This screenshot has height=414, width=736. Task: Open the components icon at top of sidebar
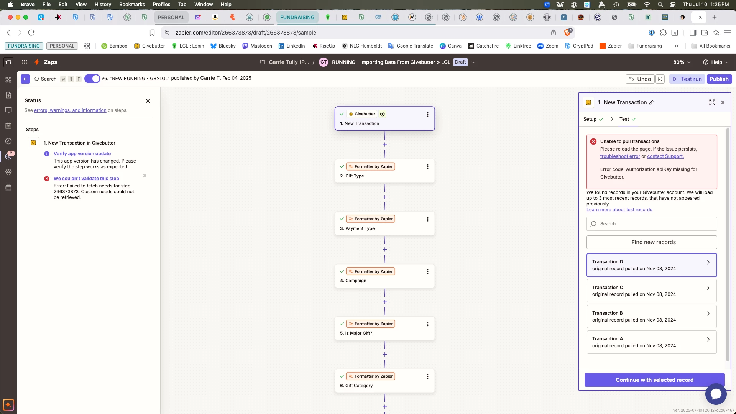8,80
